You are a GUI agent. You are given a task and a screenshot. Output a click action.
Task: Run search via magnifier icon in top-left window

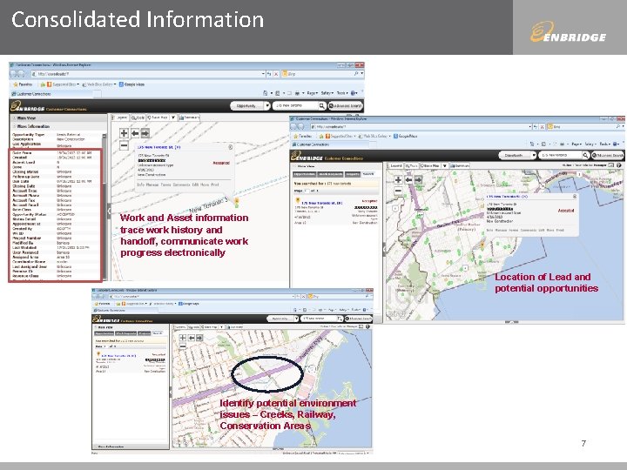click(322, 106)
